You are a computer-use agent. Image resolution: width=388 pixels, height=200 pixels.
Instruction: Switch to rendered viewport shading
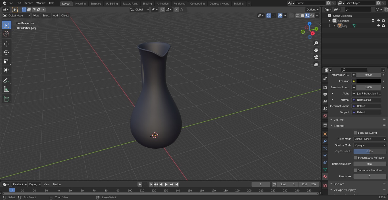312,16
